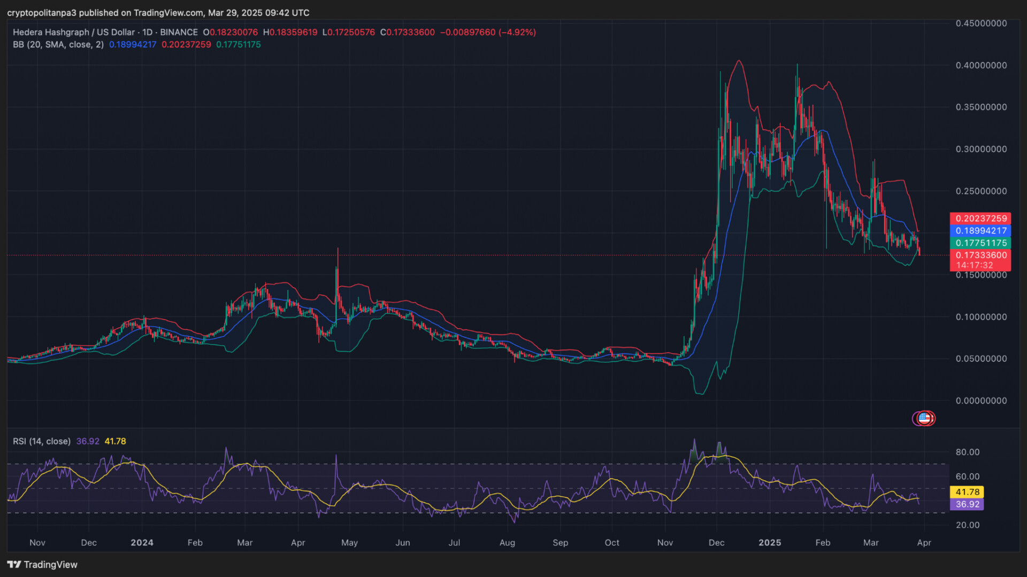
Task: Click the 80.00 RSI scale label
Action: (x=968, y=452)
